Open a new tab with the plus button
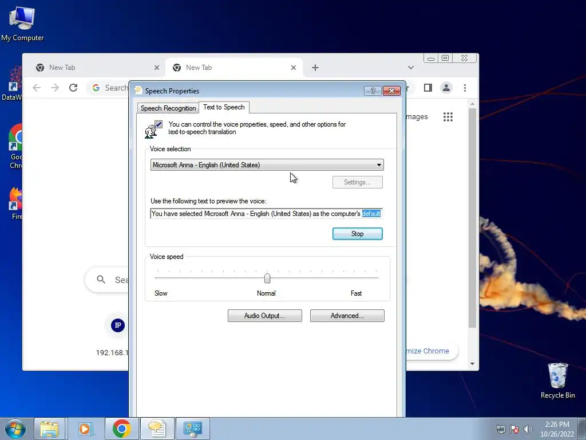 (x=315, y=68)
